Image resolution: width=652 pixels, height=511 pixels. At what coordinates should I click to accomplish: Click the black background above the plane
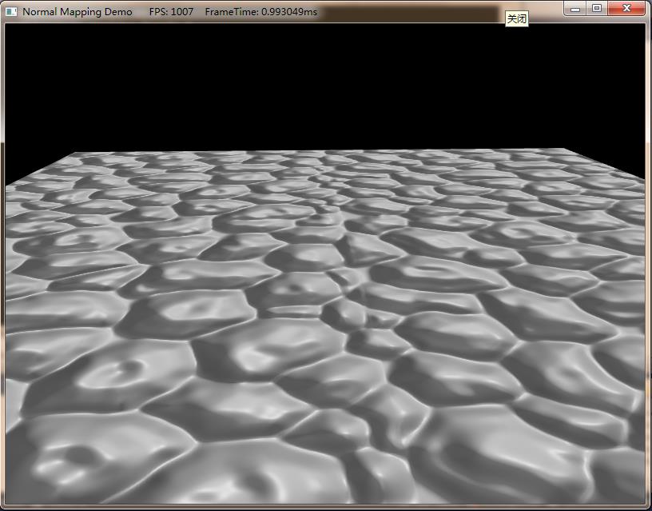[x=320, y=80]
